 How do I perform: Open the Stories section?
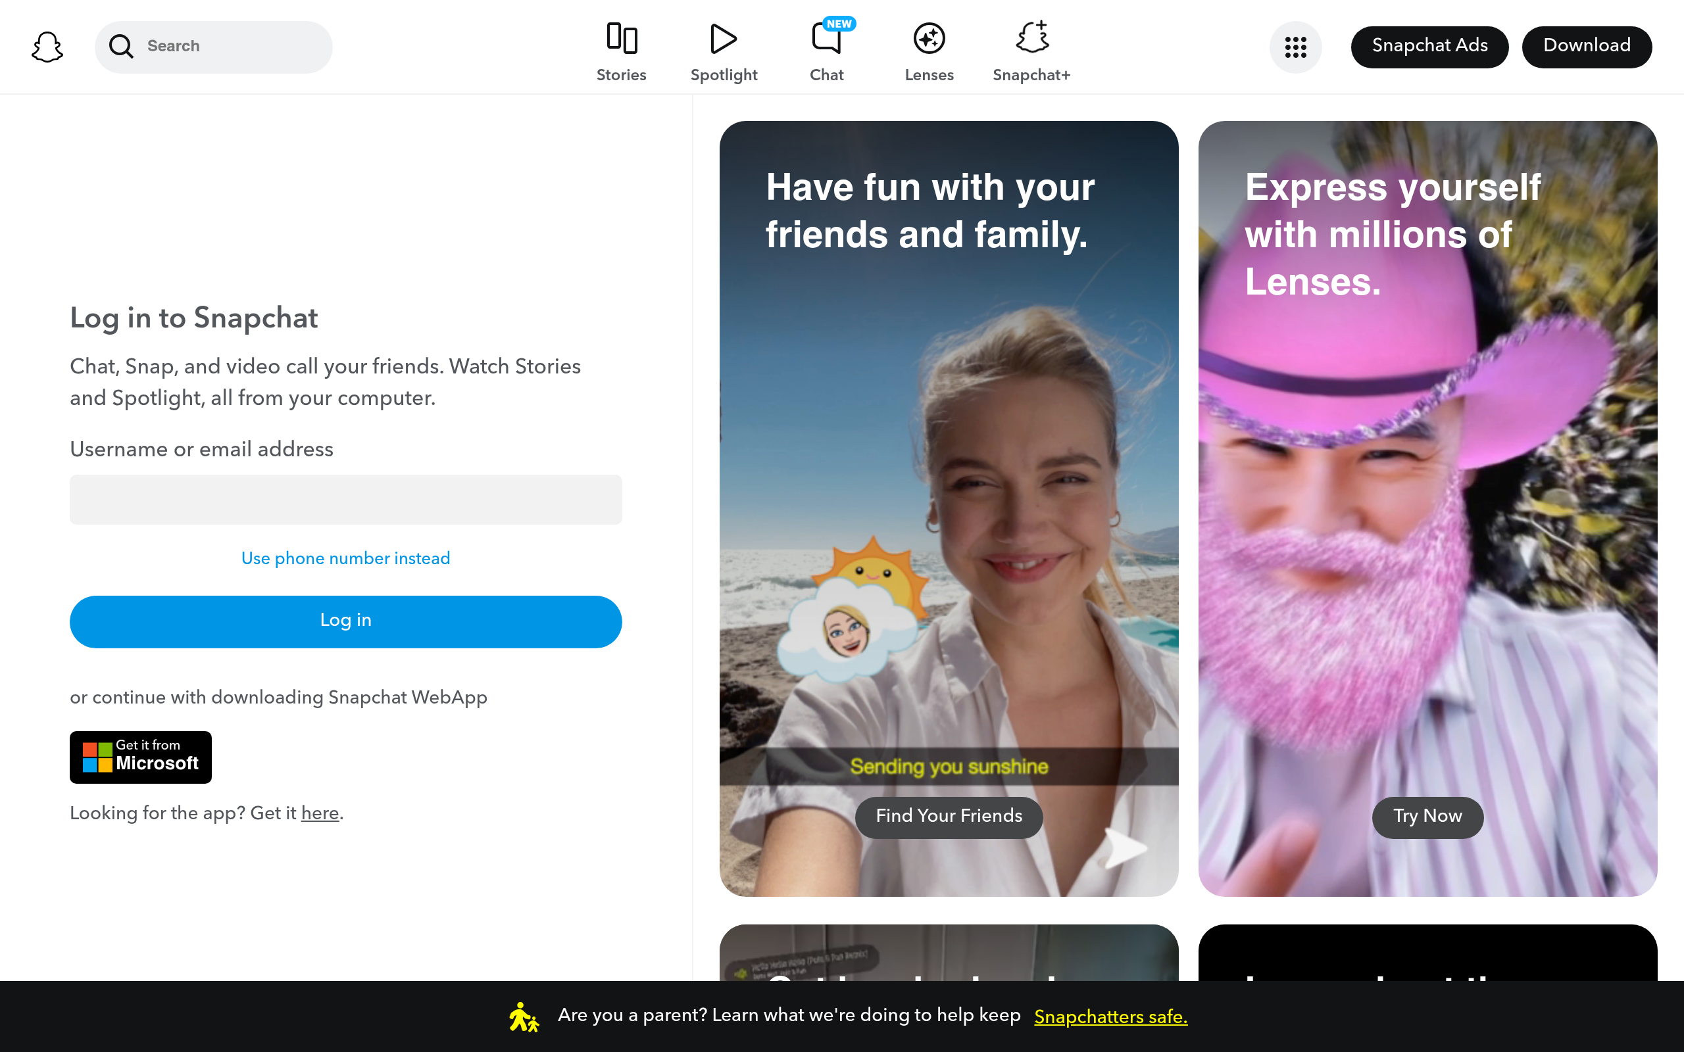tap(622, 52)
